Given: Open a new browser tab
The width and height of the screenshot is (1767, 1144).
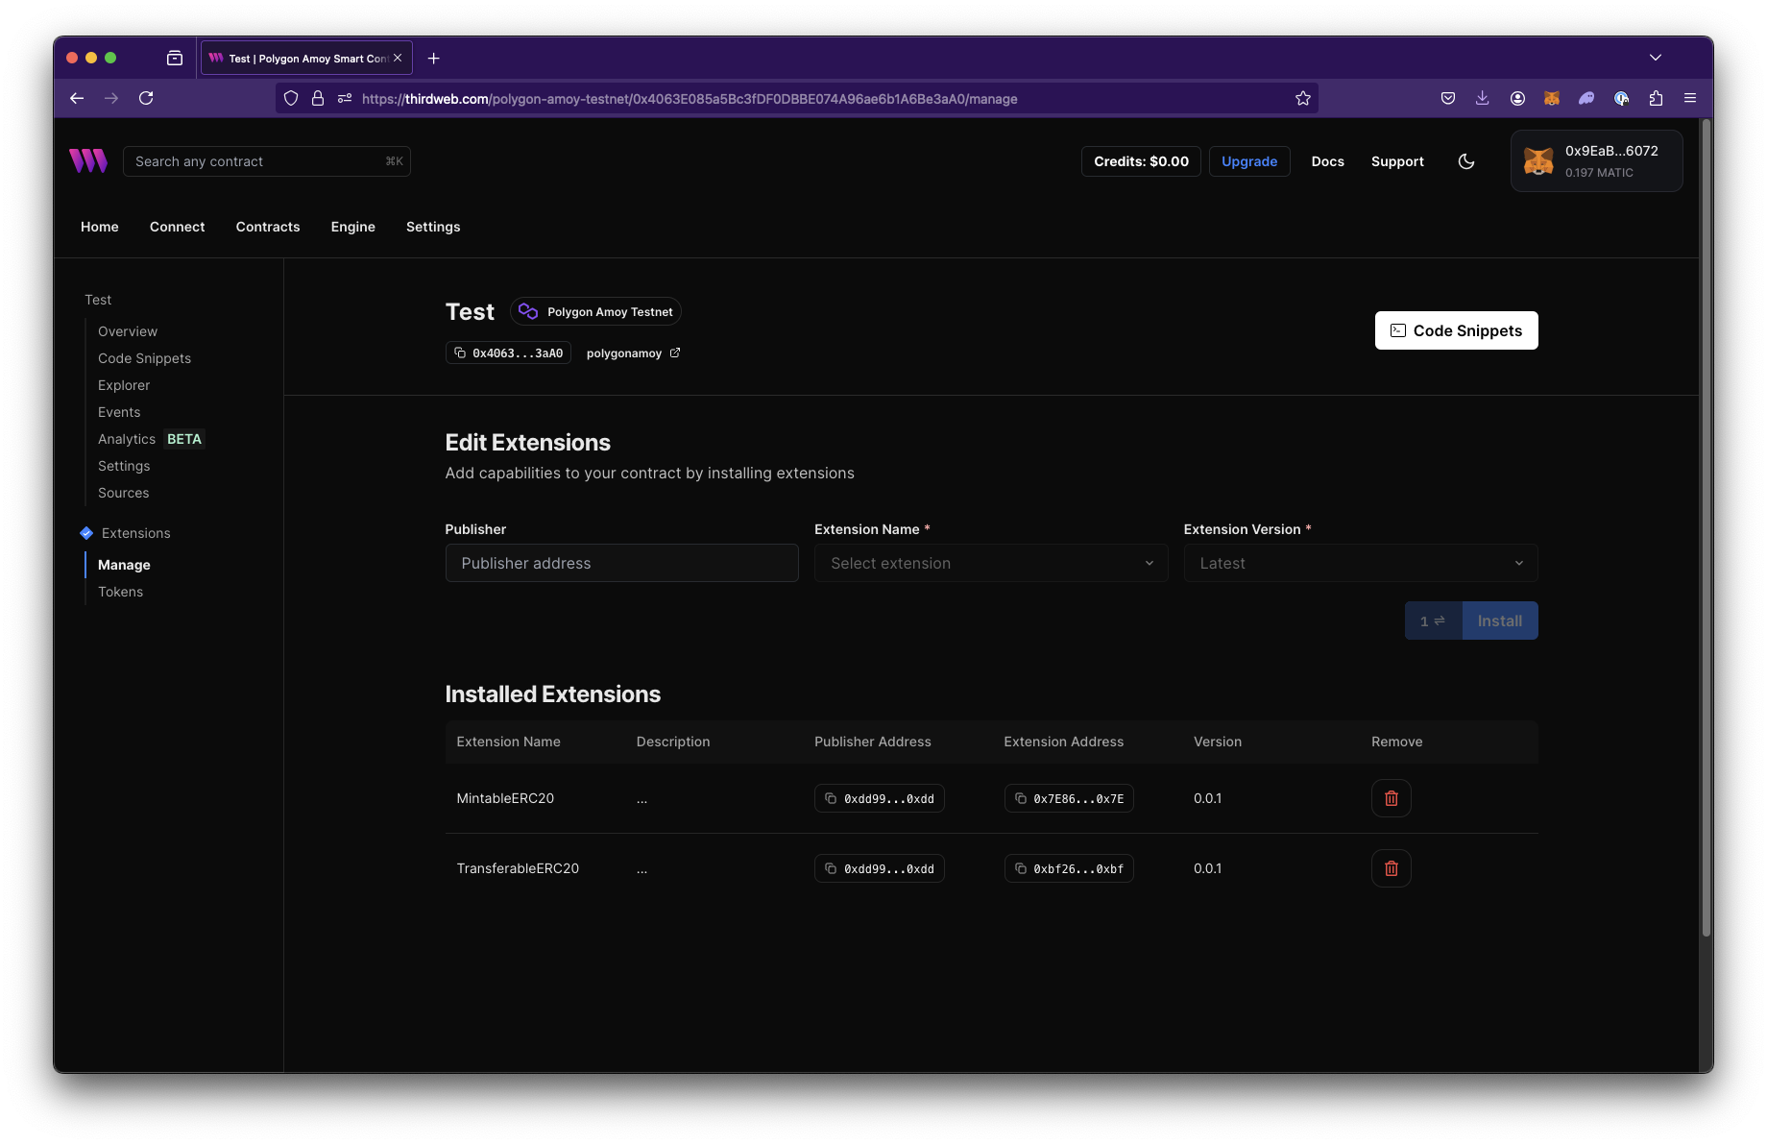Looking at the screenshot, I should click(x=434, y=59).
